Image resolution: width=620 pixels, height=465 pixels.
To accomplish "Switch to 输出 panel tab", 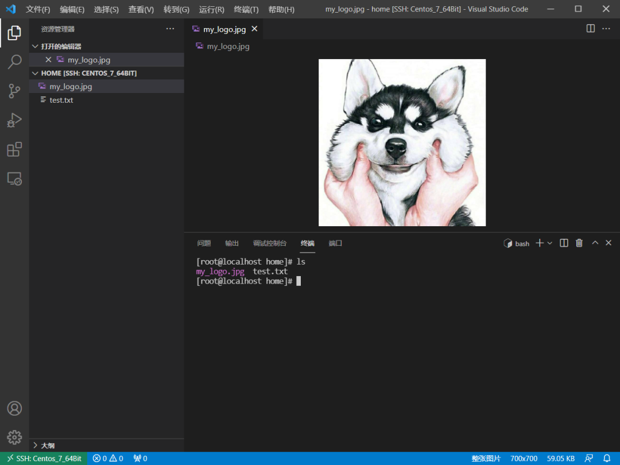I will click(x=232, y=243).
